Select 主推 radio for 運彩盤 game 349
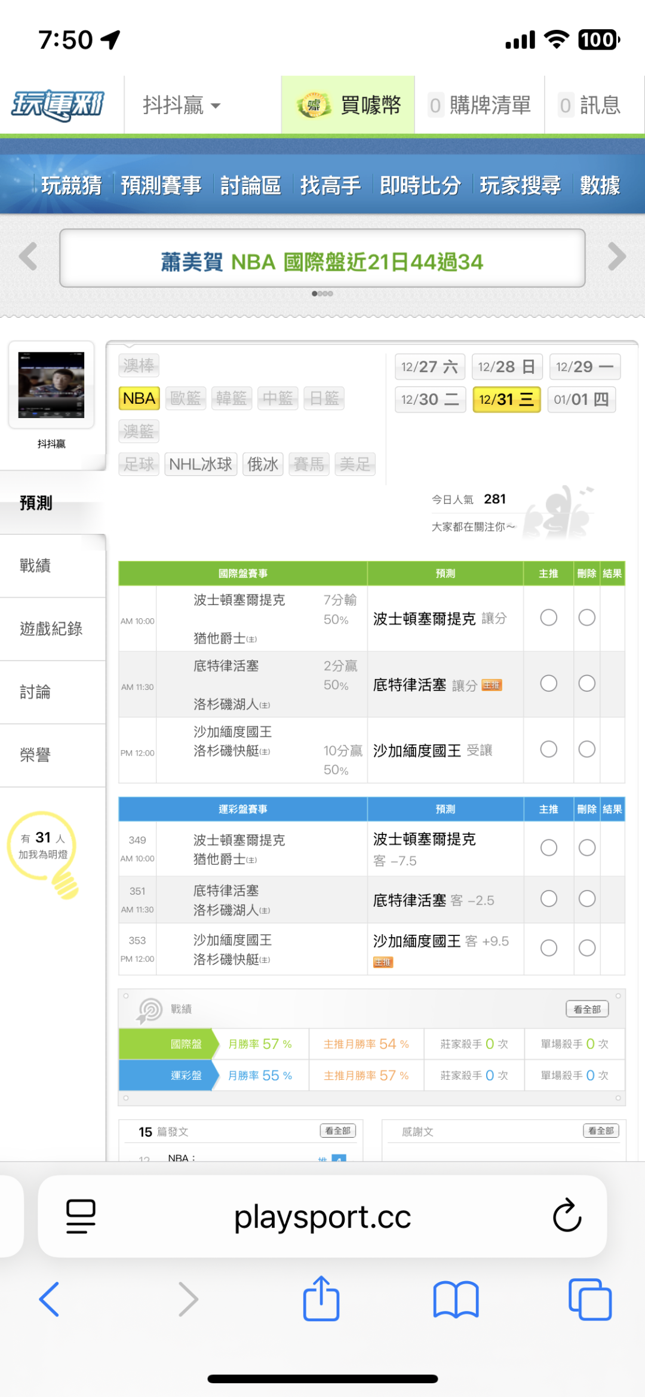Image resolution: width=645 pixels, height=1397 pixels. [x=548, y=848]
